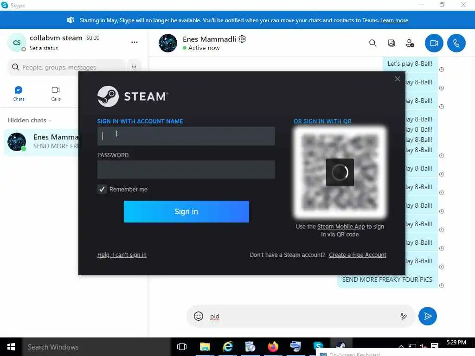475x356 pixels.
Task: Click the Steam logo in dialog
Action: (133, 96)
